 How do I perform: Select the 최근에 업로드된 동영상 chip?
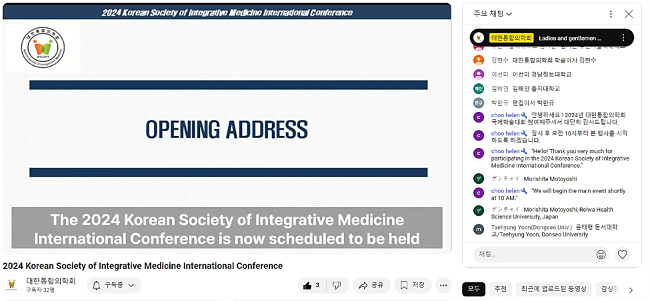pyautogui.click(x=554, y=289)
